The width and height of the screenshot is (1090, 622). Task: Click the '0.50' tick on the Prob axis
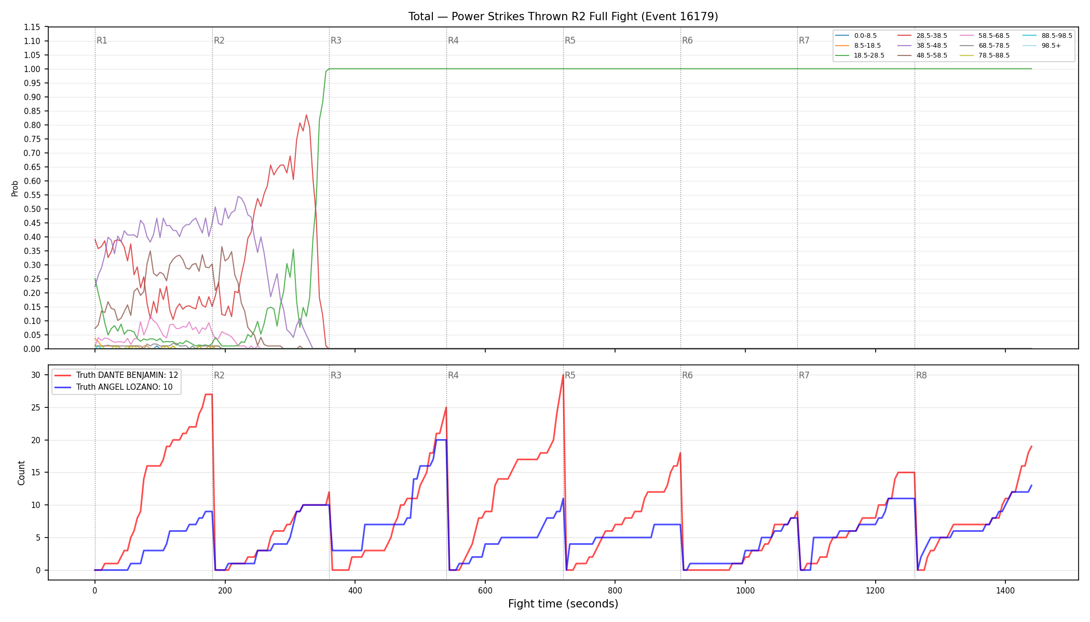(x=32, y=209)
